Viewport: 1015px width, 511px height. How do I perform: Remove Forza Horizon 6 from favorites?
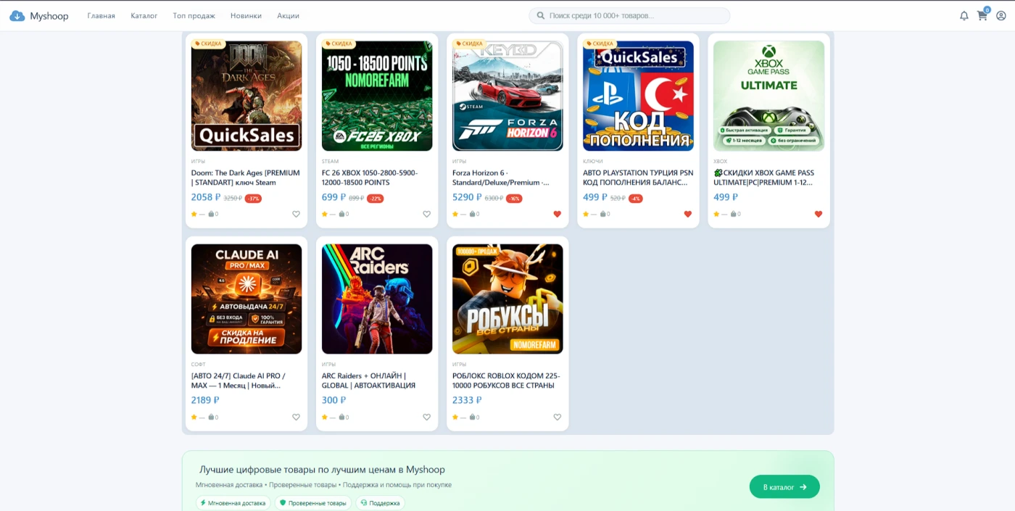pos(557,214)
